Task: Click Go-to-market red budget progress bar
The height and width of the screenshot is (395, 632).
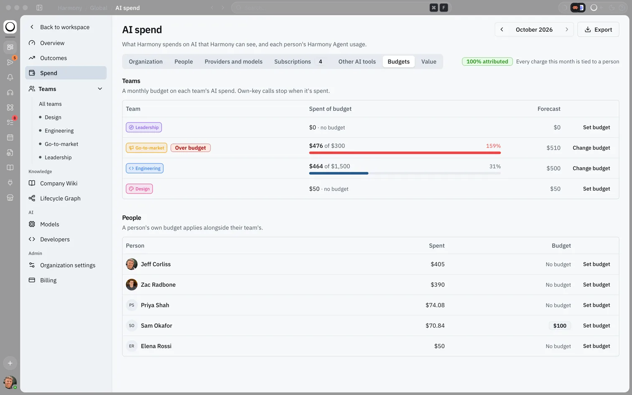Action: 405,153
